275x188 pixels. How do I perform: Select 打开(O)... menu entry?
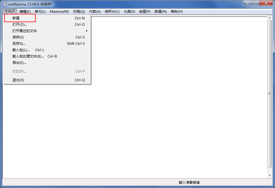point(47,25)
